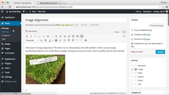Select the grass image in editor
169x95 pixels.
[45, 69]
